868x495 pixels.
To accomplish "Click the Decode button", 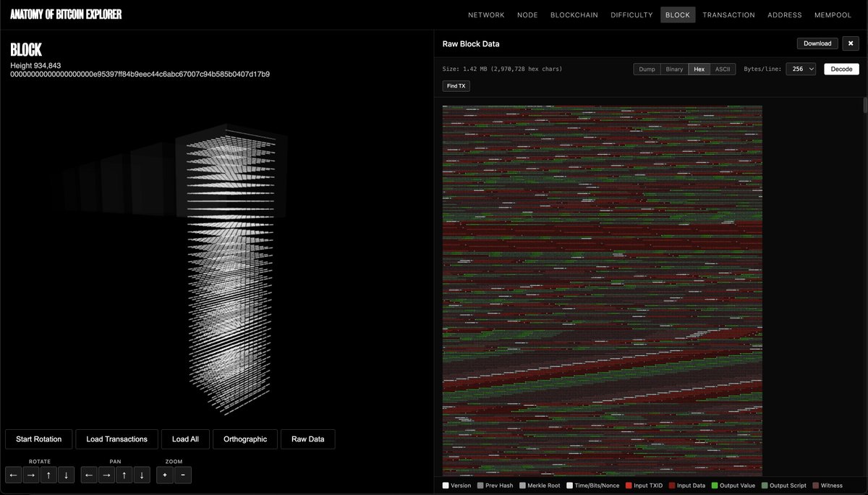I will (841, 69).
